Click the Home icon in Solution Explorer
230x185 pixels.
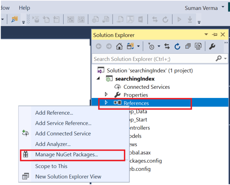click(x=119, y=46)
